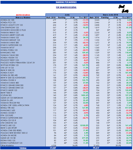Screen dimensions: 133x150
Task: Click KYMCO GRAND DINK 300 model name
Action: (12, 85)
